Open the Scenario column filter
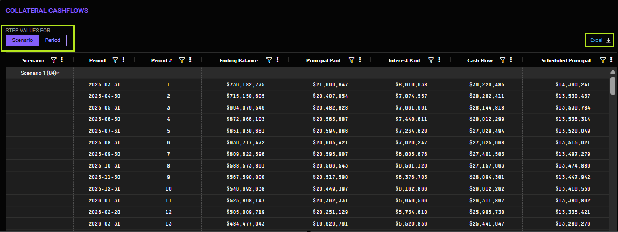Viewport: 618px width, 232px height. tap(54, 60)
